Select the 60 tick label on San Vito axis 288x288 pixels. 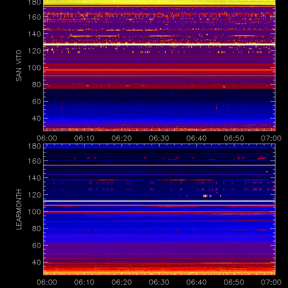coord(37,102)
